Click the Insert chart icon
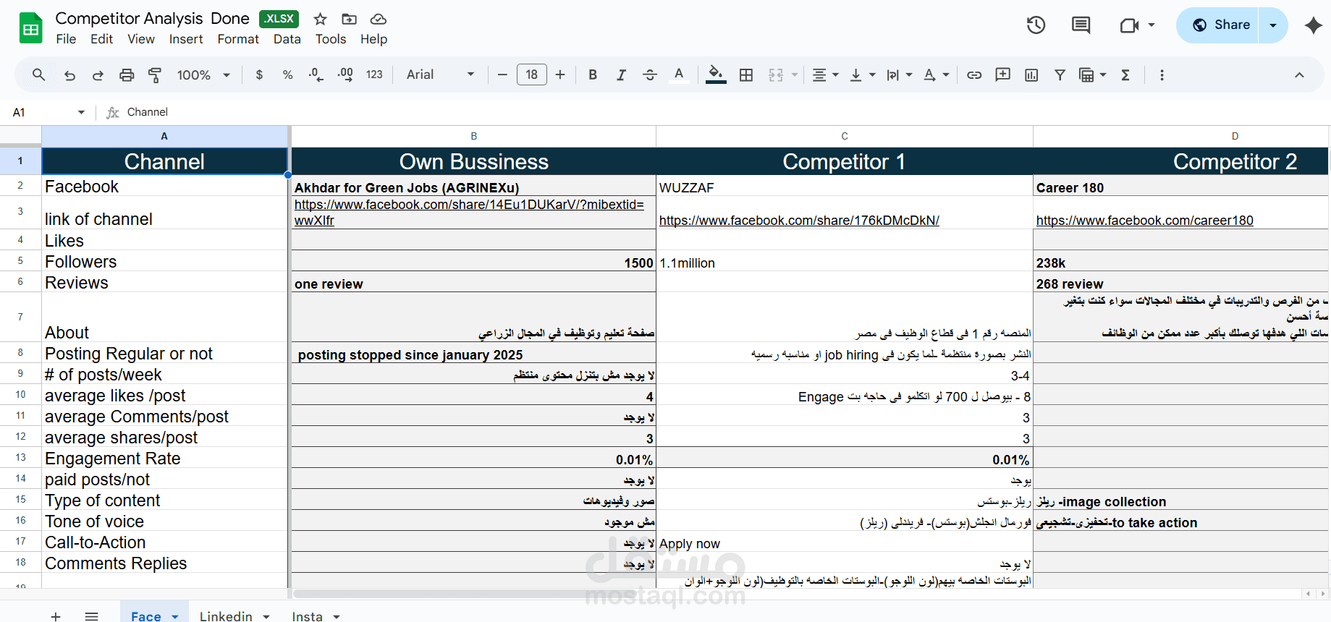Image resolution: width=1331 pixels, height=622 pixels. coord(1031,74)
